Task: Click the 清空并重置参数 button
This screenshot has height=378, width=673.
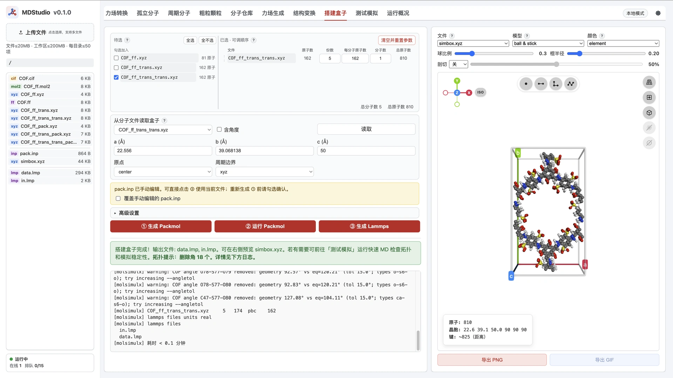Action: (x=397, y=40)
